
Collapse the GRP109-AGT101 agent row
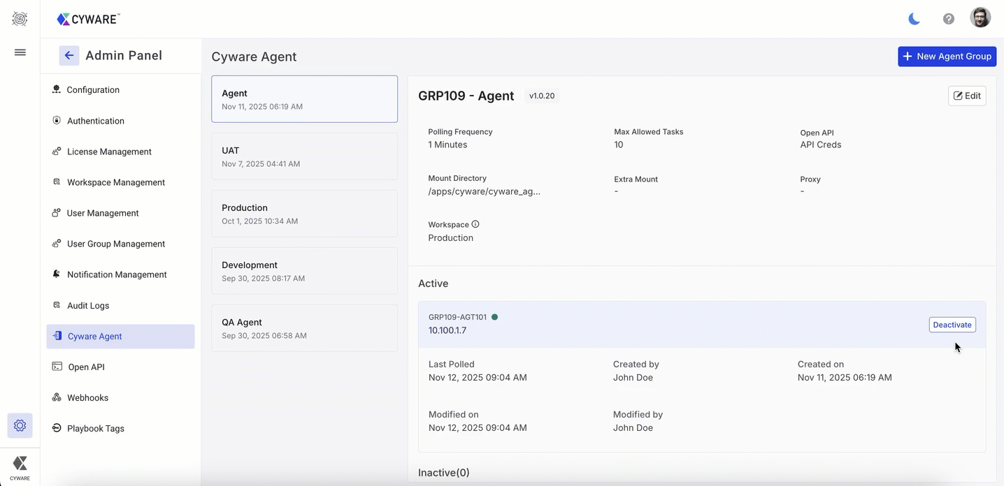[x=671, y=324]
